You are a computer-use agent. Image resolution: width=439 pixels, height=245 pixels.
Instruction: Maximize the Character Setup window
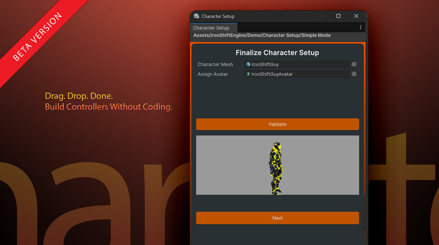(x=339, y=16)
